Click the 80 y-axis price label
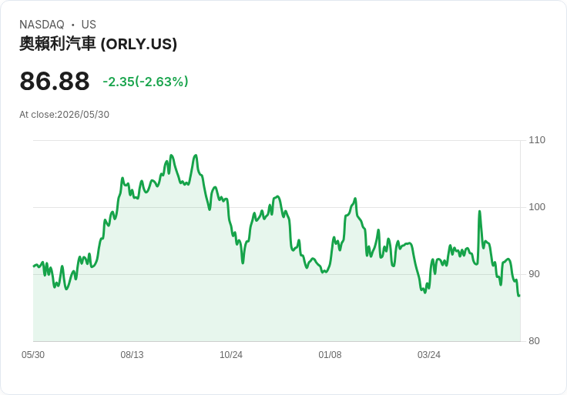This screenshot has height=395, width=567. [x=534, y=341]
